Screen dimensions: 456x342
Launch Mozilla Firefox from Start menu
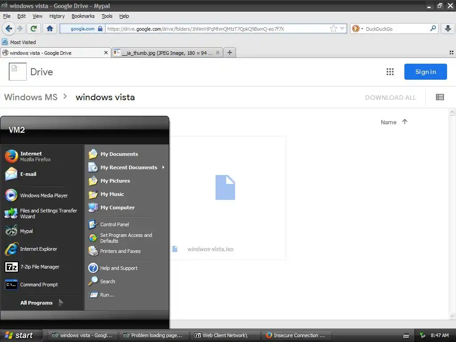[43, 156]
